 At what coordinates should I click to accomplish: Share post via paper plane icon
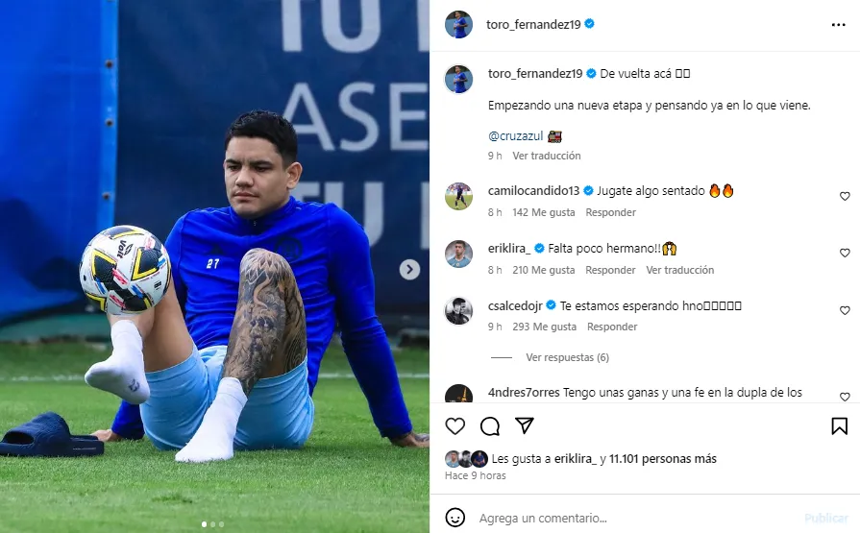(x=525, y=425)
